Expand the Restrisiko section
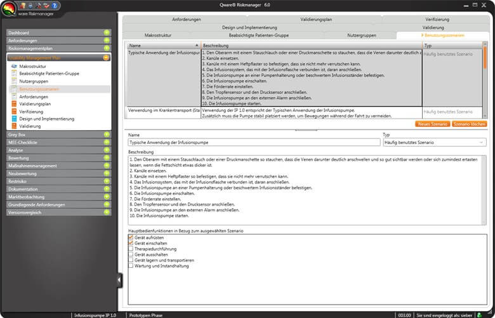 click(107, 182)
